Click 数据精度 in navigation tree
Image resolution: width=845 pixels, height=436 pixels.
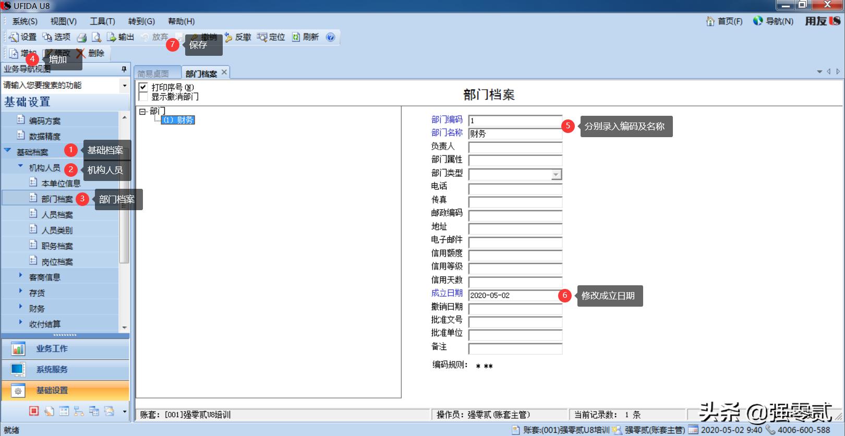coord(44,137)
